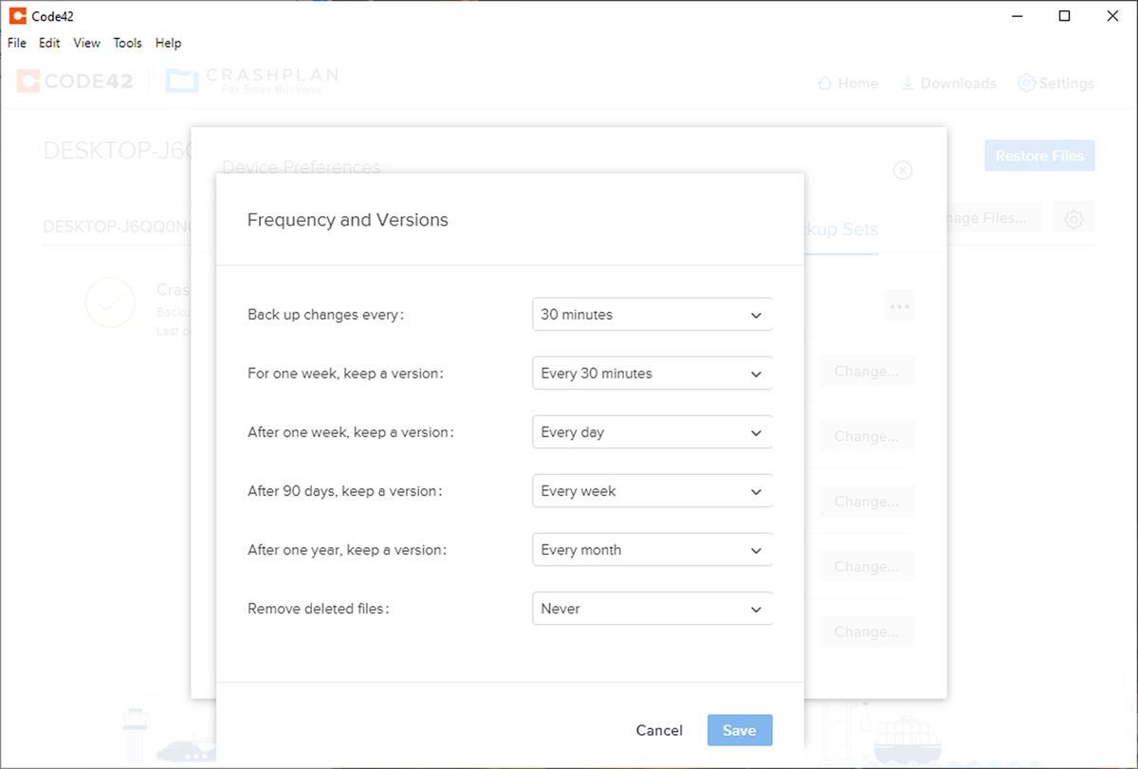This screenshot has width=1138, height=769.
Task: Open the For one week version dropdown
Action: (652, 373)
